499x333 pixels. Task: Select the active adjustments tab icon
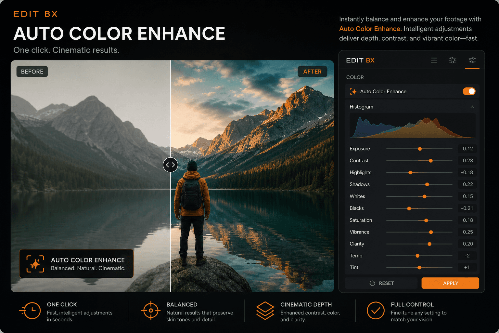click(x=472, y=60)
